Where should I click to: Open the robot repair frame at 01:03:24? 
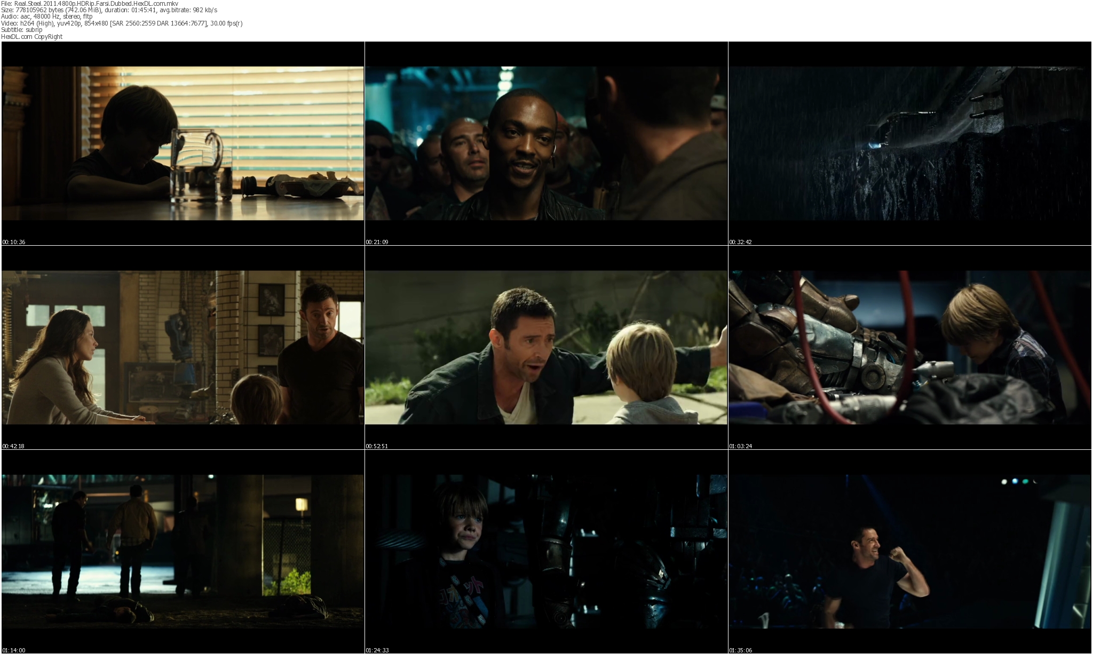coord(909,347)
